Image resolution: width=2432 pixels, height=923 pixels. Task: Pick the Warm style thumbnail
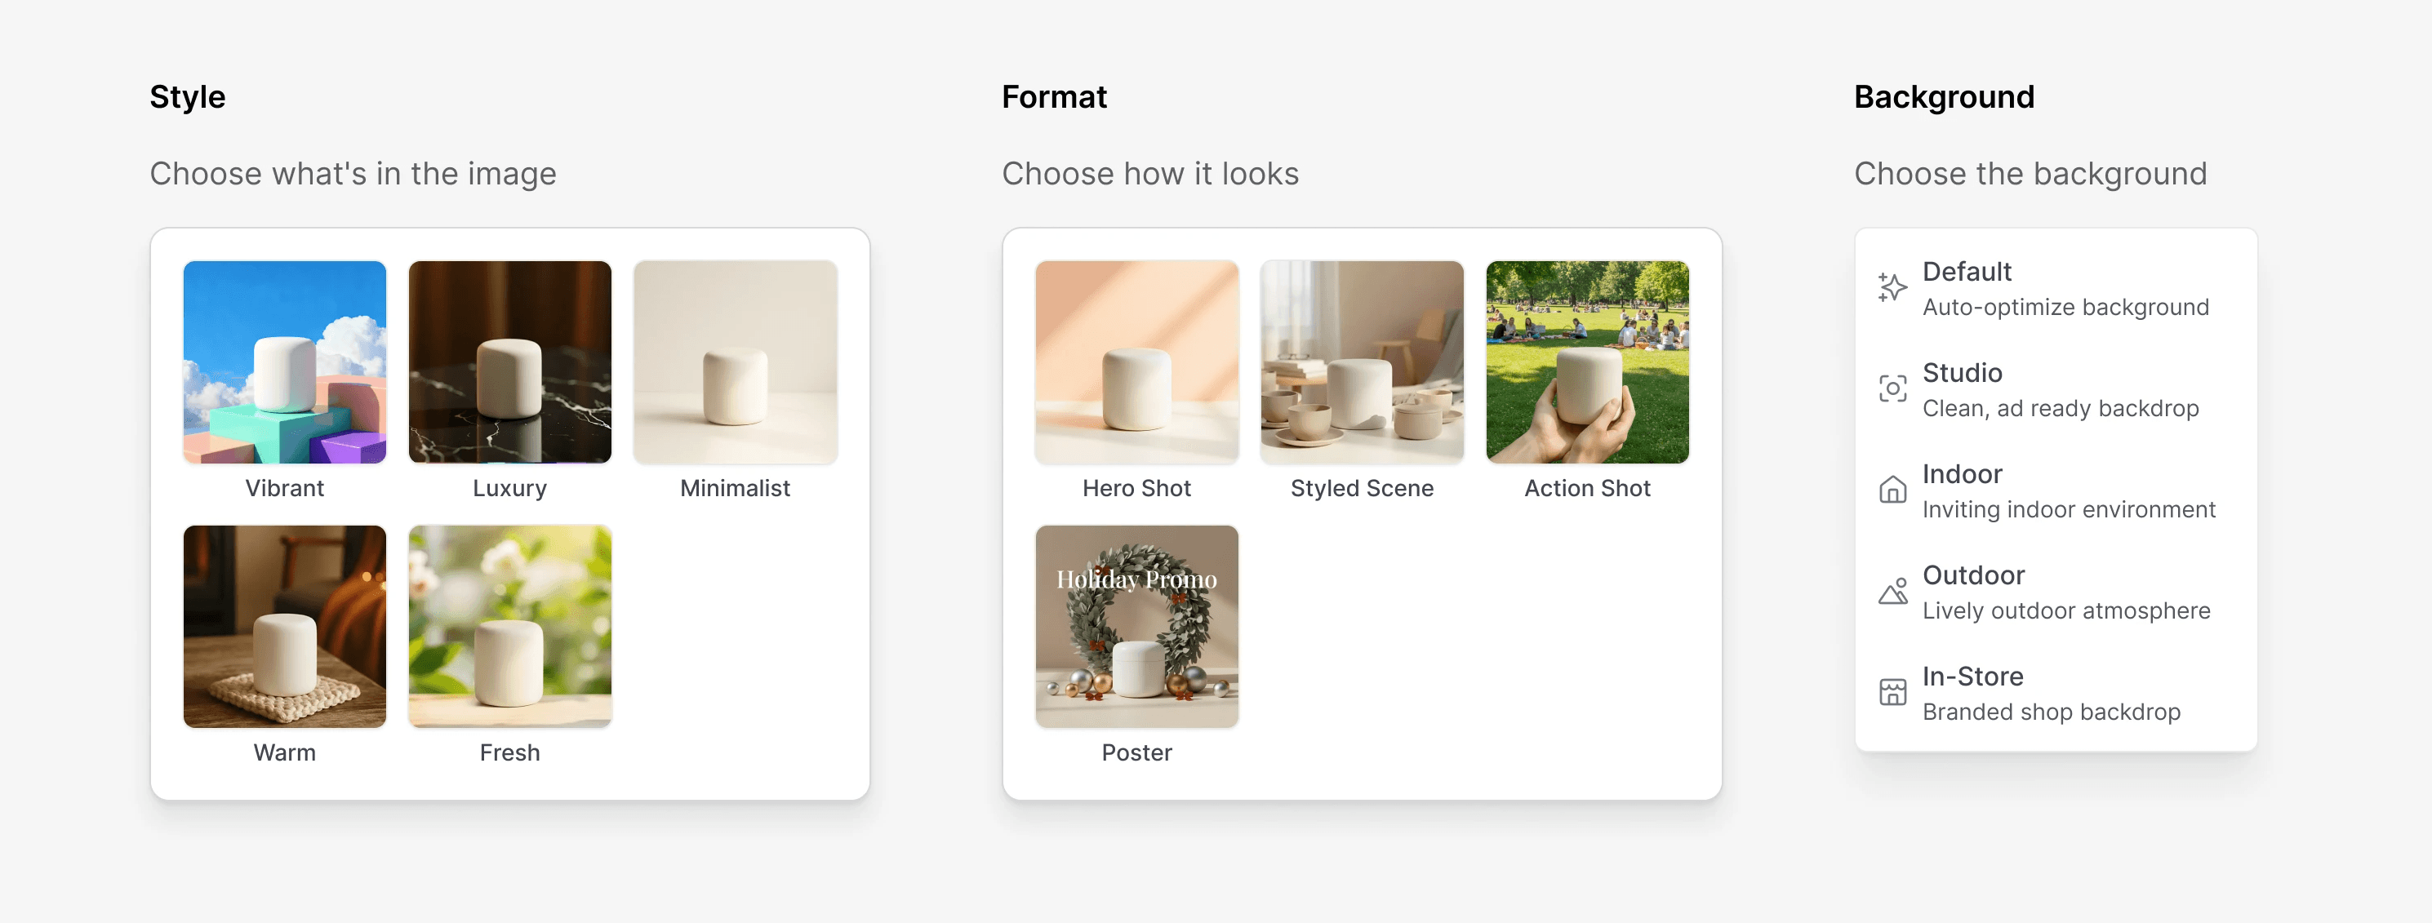[x=284, y=627]
